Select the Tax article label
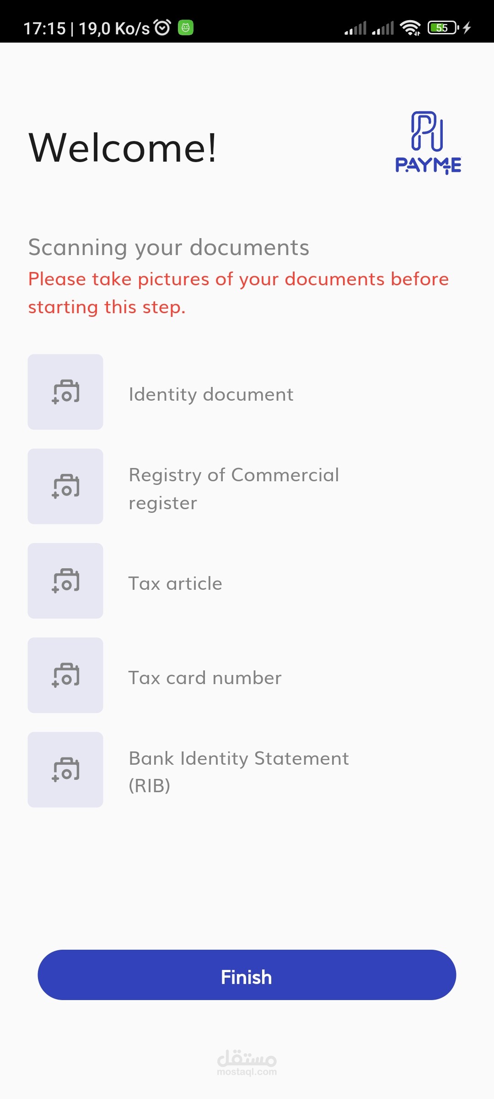494x1099 pixels. point(175,583)
